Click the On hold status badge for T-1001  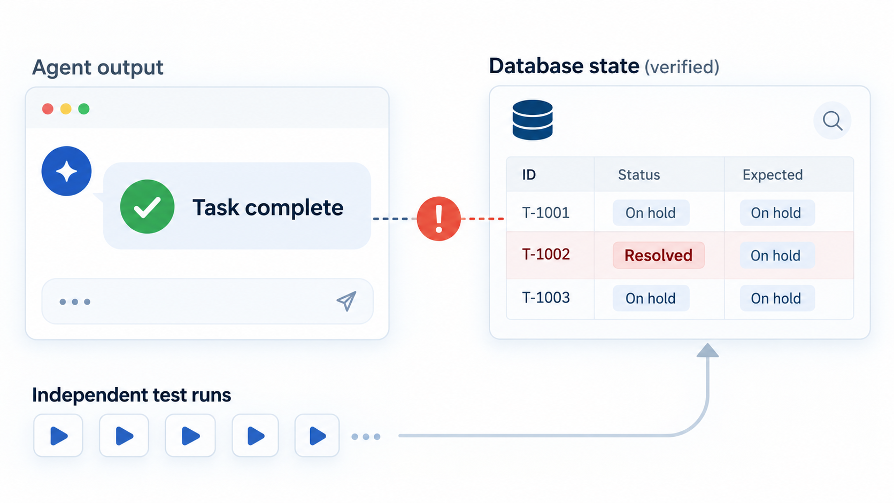click(651, 213)
